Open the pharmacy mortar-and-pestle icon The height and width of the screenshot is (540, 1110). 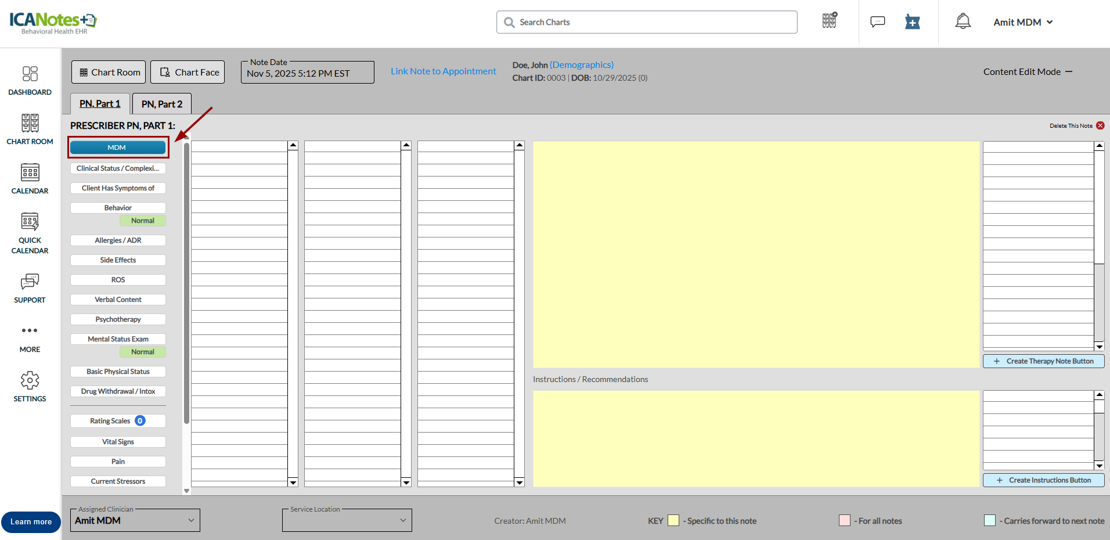912,21
